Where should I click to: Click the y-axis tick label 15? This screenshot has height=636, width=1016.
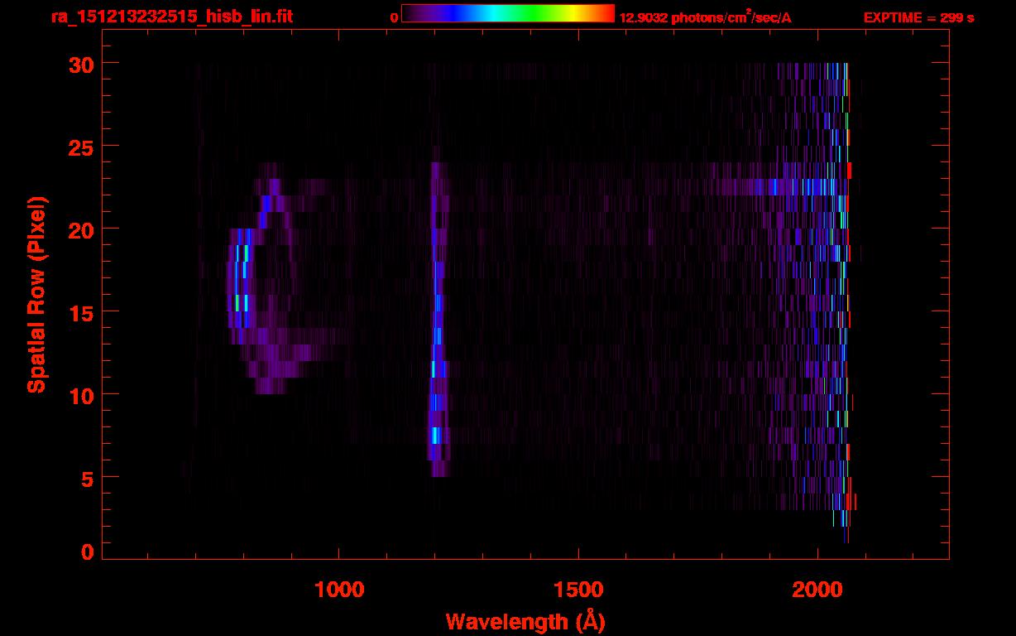point(81,312)
